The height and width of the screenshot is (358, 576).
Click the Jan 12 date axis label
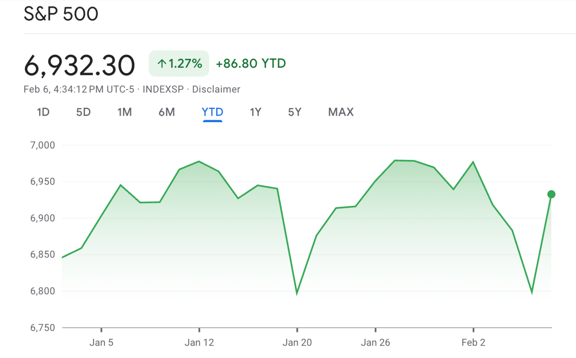pyautogui.click(x=199, y=343)
